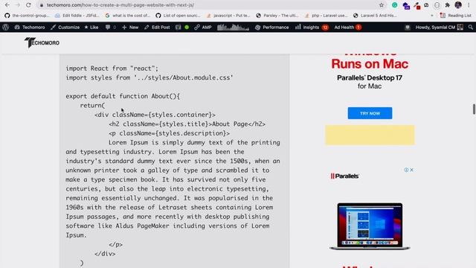Expand the hidden bookmarks overflow chevron
The height and width of the screenshot is (268, 476).
coord(432,16)
